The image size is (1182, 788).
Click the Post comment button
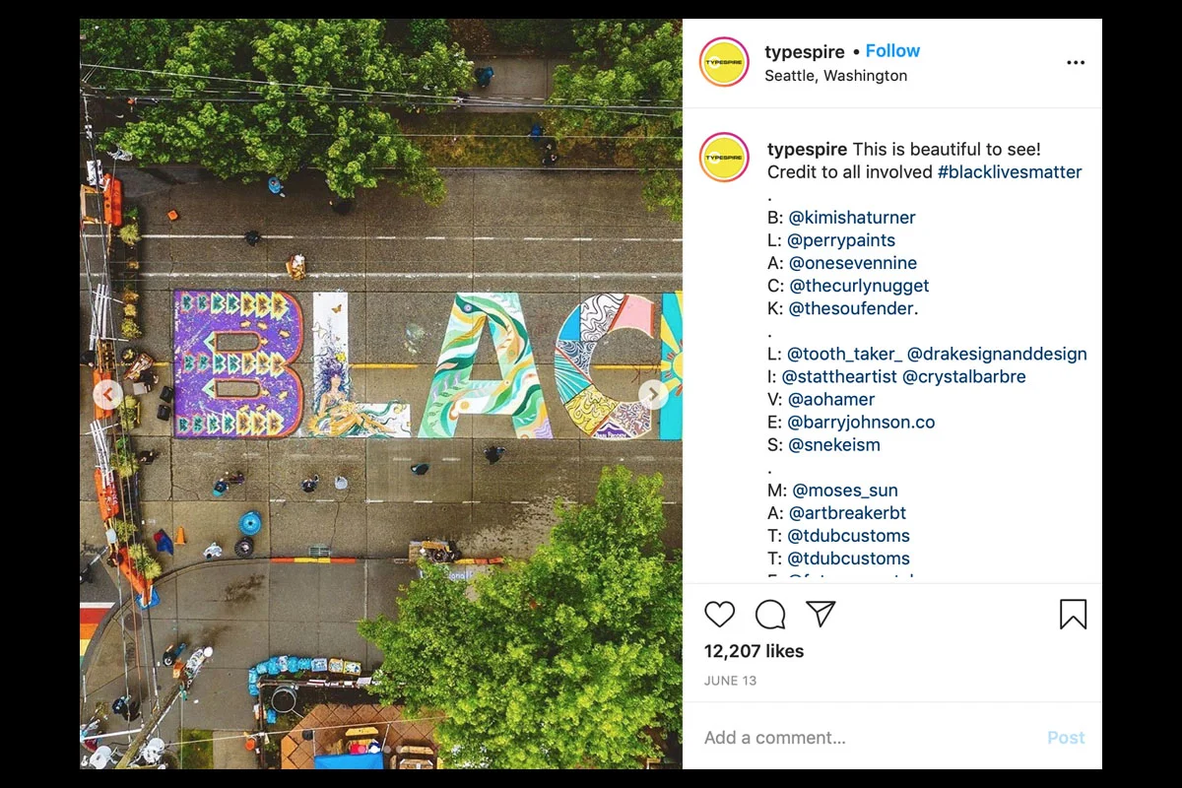(x=1066, y=738)
